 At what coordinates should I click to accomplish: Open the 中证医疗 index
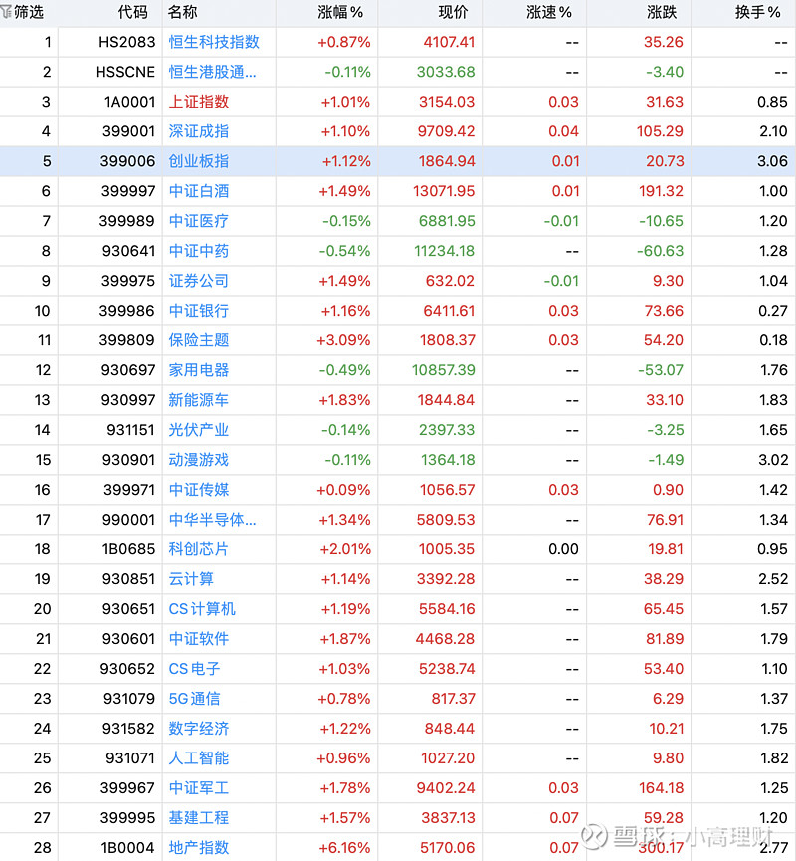click(x=199, y=221)
